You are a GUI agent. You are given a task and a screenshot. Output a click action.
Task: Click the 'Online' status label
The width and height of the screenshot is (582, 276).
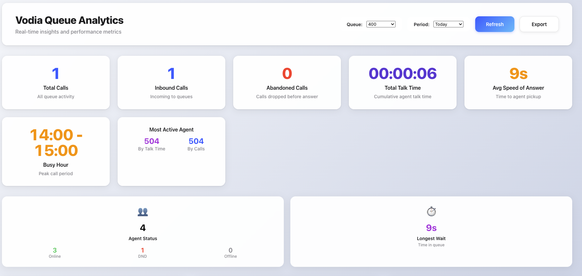(55, 256)
